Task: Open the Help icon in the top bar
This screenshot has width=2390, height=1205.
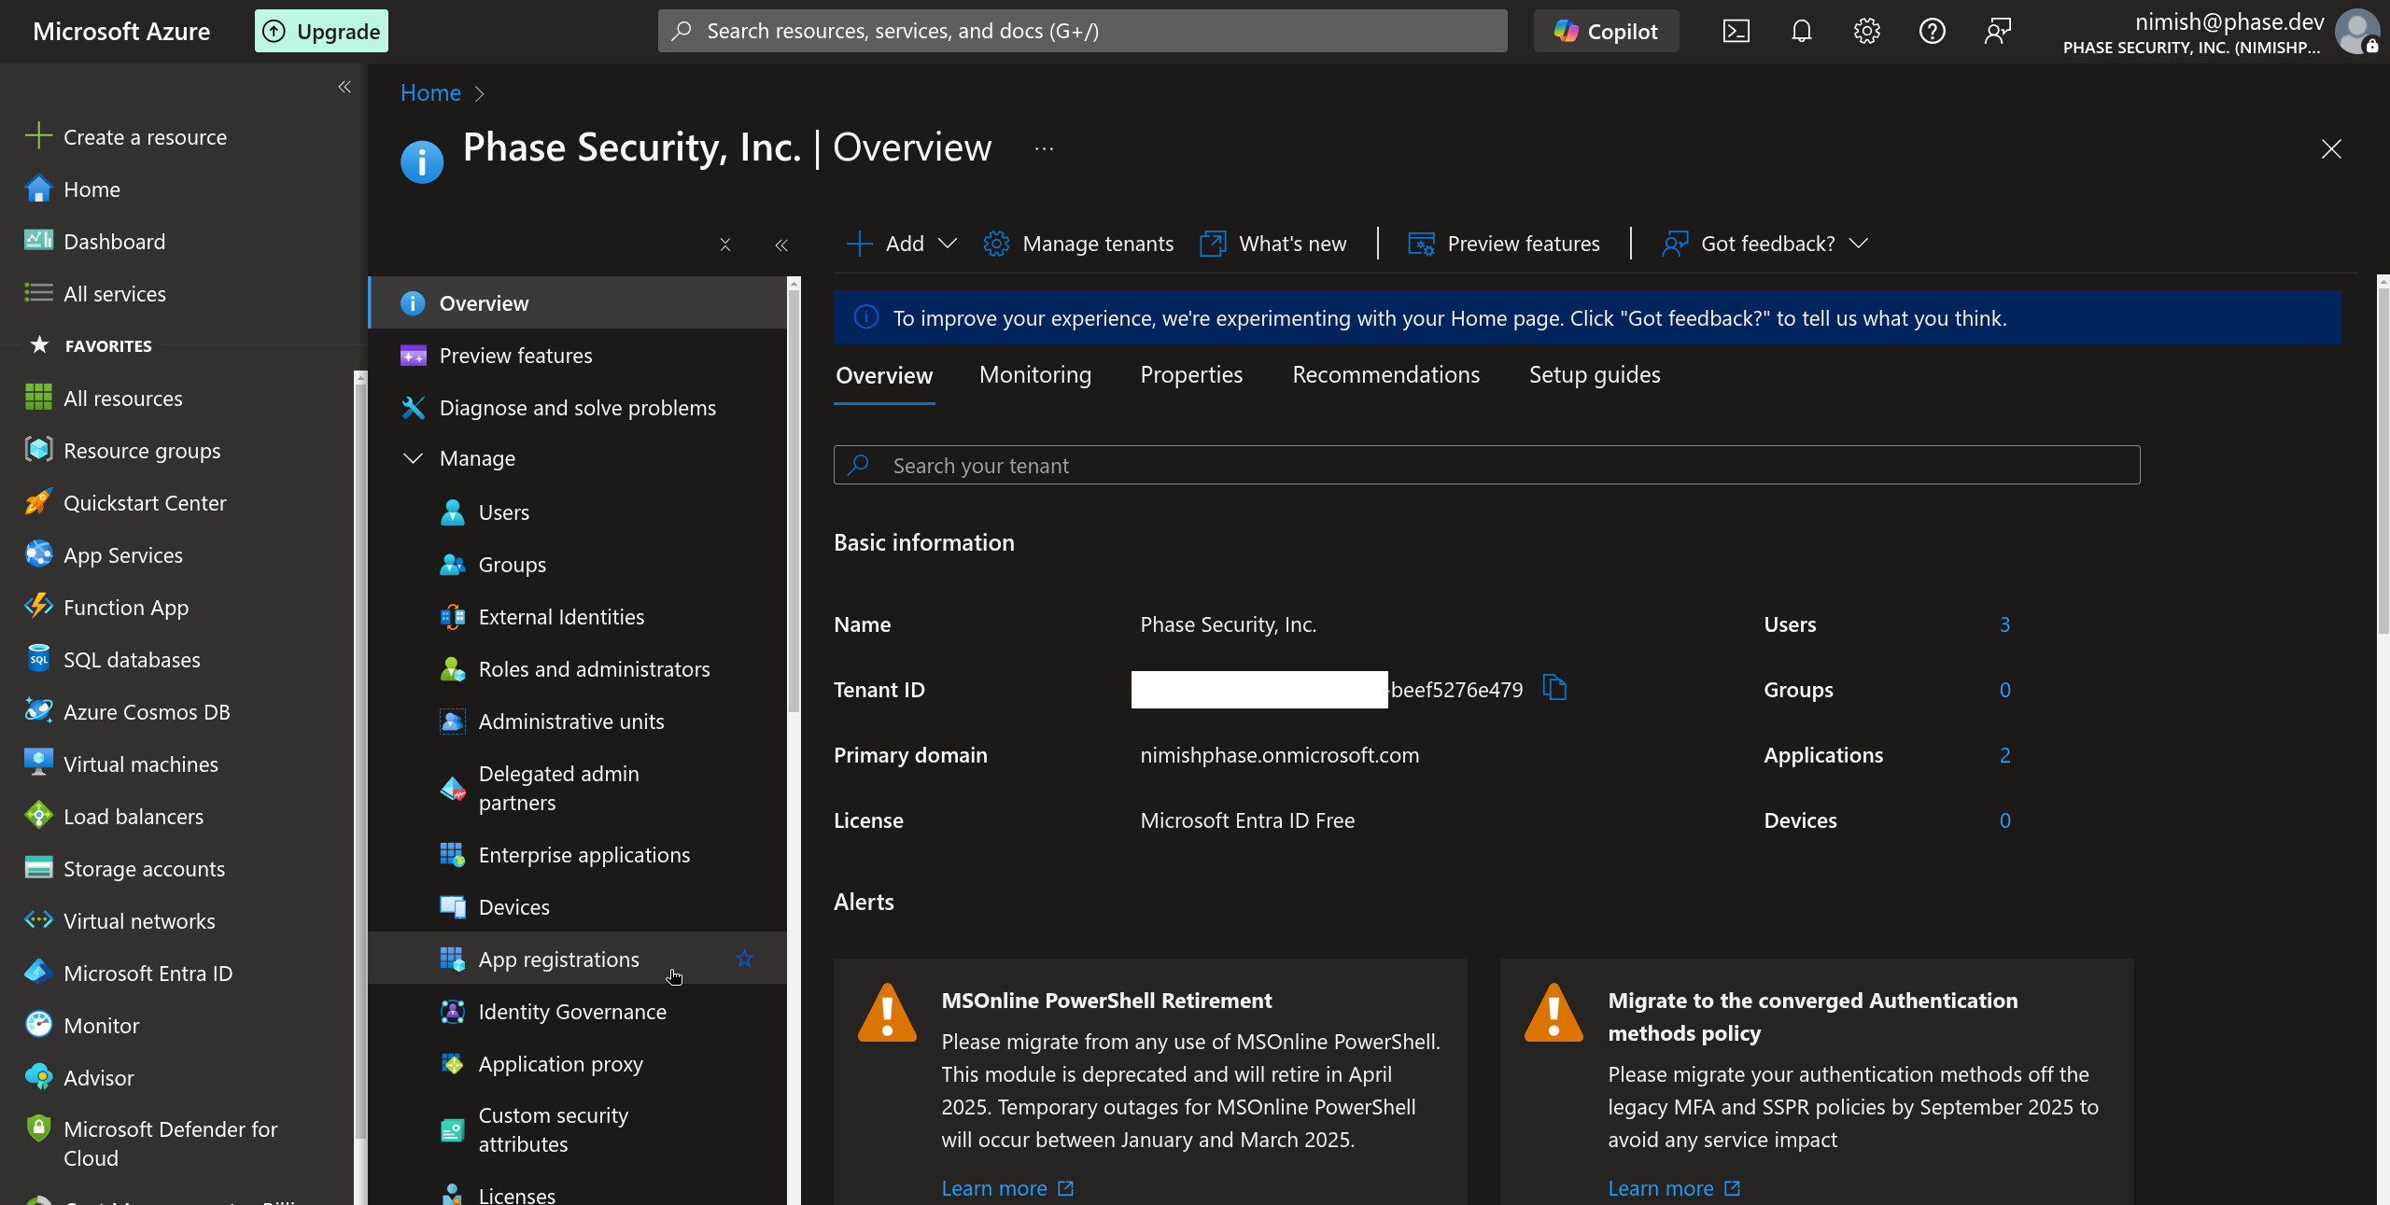Action: point(1932,30)
